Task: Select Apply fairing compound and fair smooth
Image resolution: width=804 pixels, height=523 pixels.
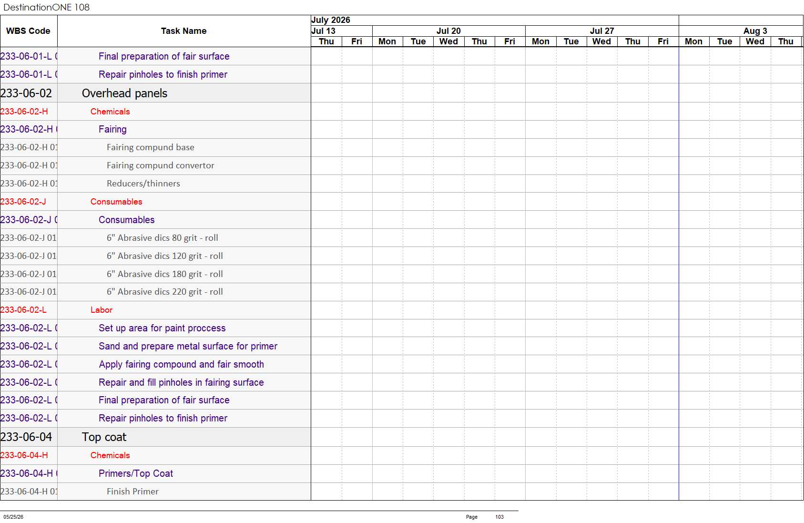Action: point(181,364)
